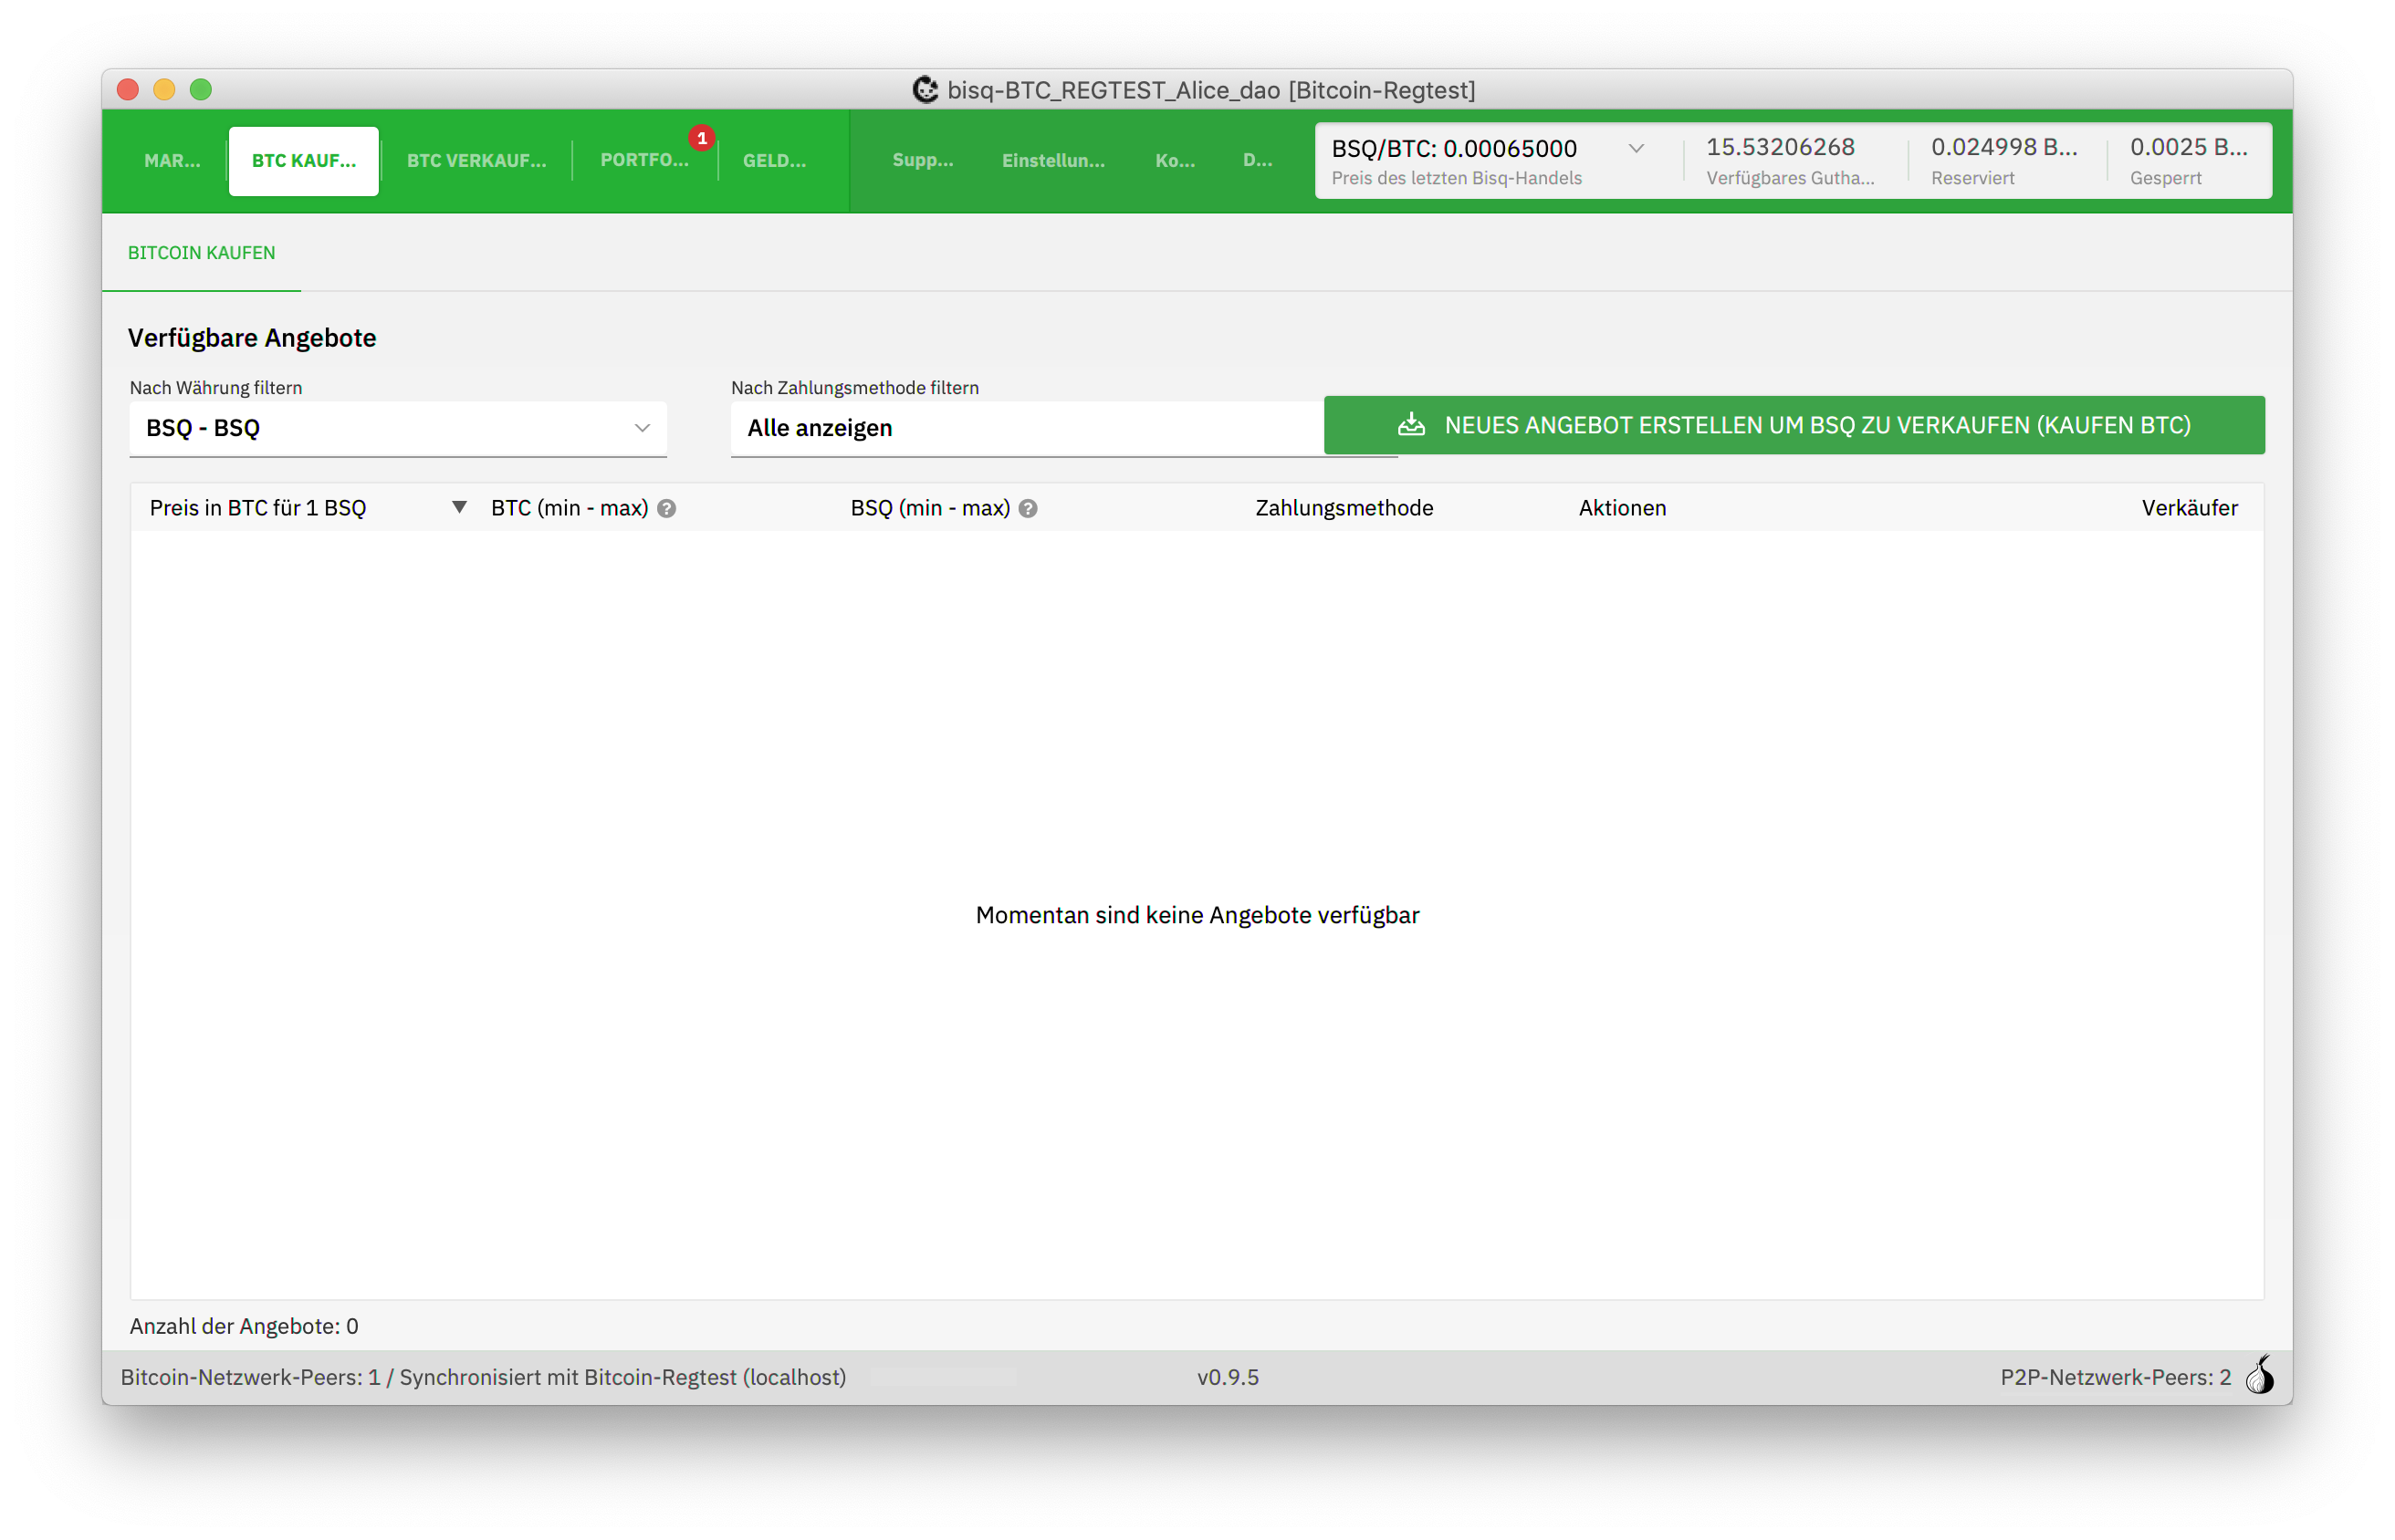The width and height of the screenshot is (2395, 1540).
Task: Click the BTC (min - max) column header
Action: [x=570, y=508]
